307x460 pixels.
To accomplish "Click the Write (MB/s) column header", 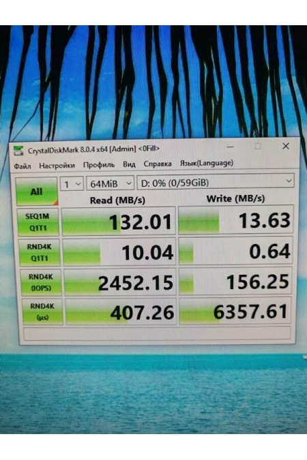I will 235,198.
